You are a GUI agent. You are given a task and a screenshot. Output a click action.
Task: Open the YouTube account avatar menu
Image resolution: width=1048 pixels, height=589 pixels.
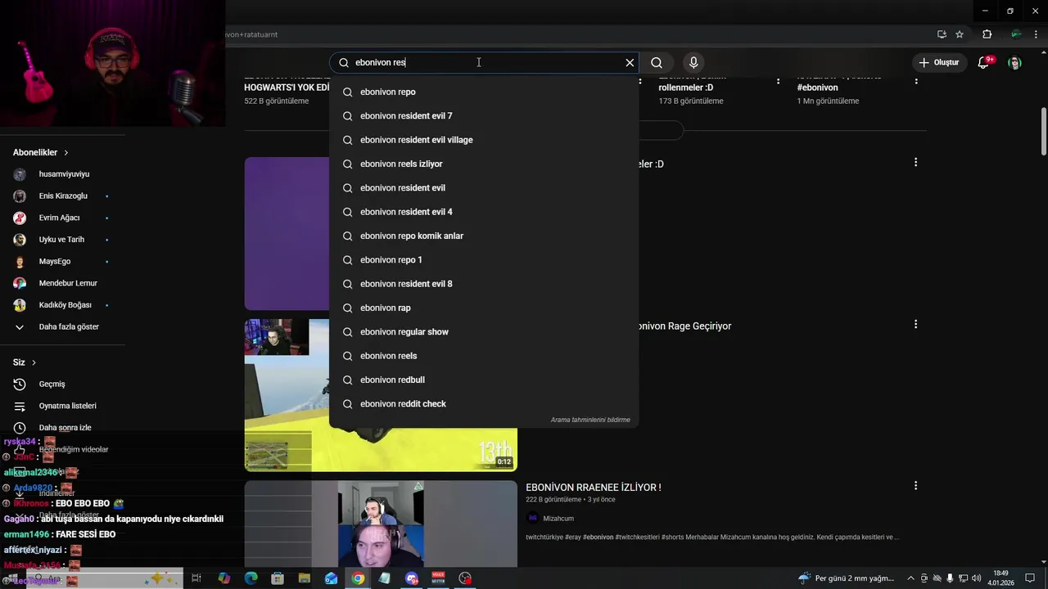point(1014,62)
